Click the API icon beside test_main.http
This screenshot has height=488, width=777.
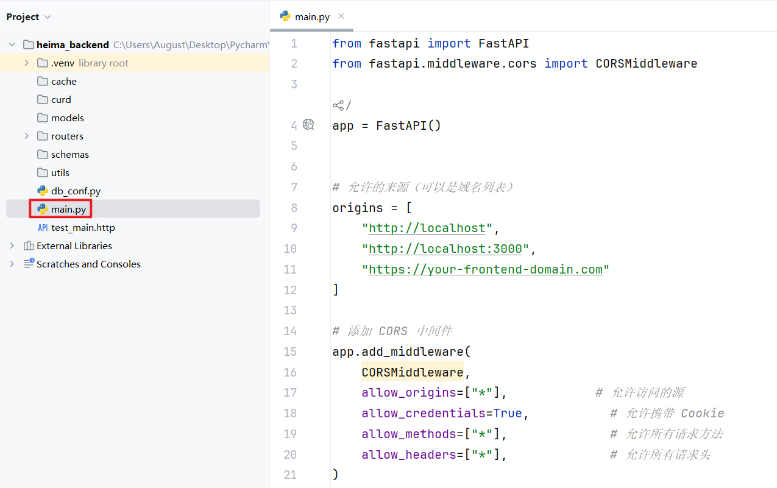pyautogui.click(x=42, y=227)
